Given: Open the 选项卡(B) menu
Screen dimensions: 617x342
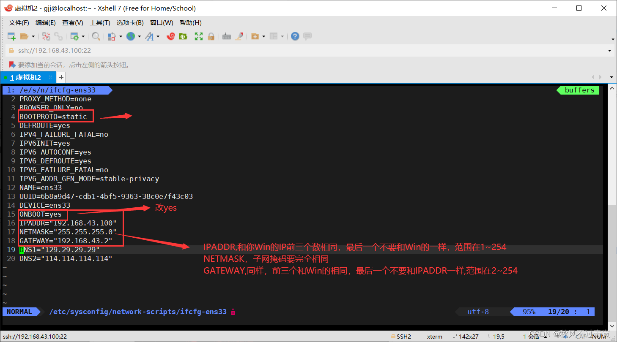Looking at the screenshot, I should click(x=130, y=22).
